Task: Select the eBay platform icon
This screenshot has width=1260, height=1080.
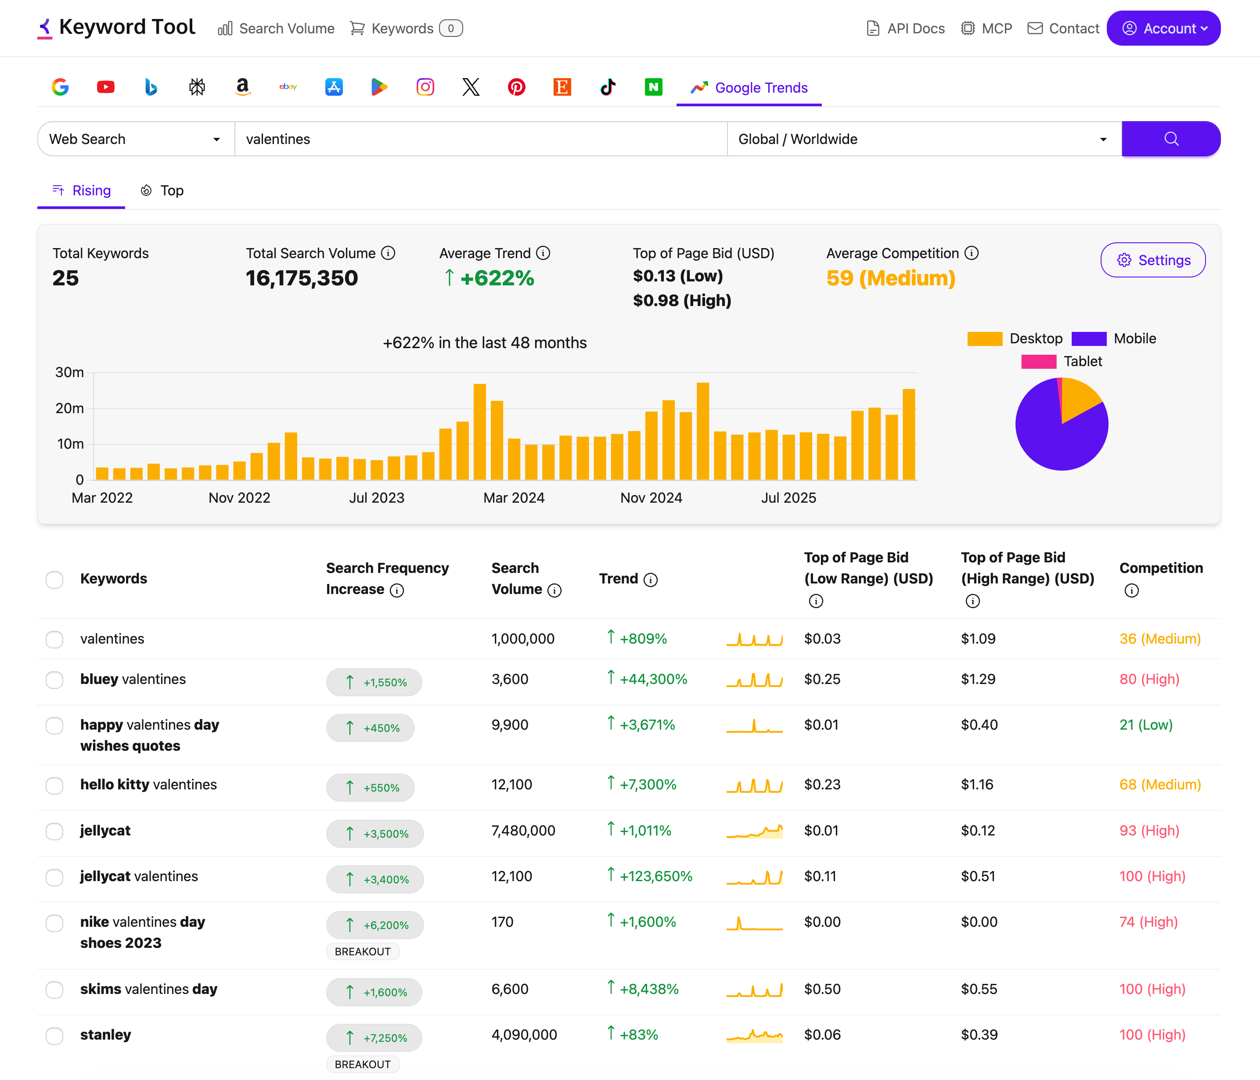Action: click(288, 87)
